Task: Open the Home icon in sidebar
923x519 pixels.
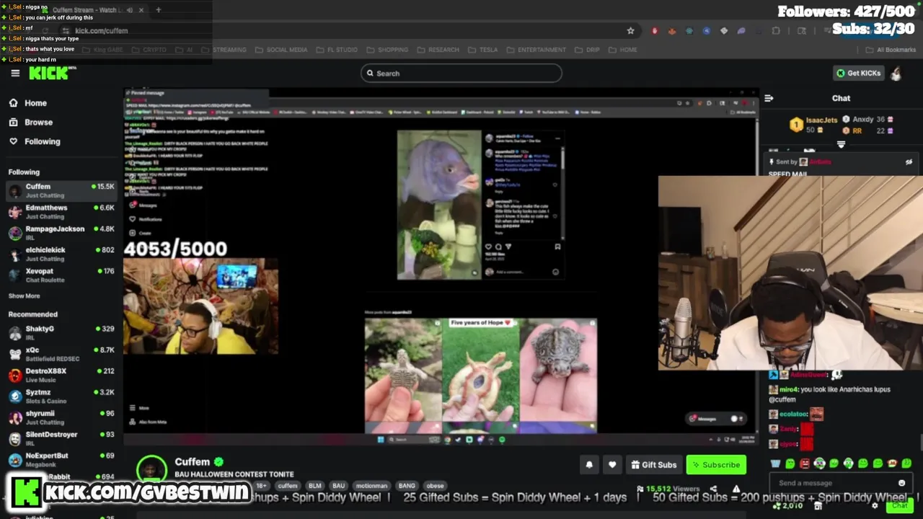Action: click(x=13, y=103)
